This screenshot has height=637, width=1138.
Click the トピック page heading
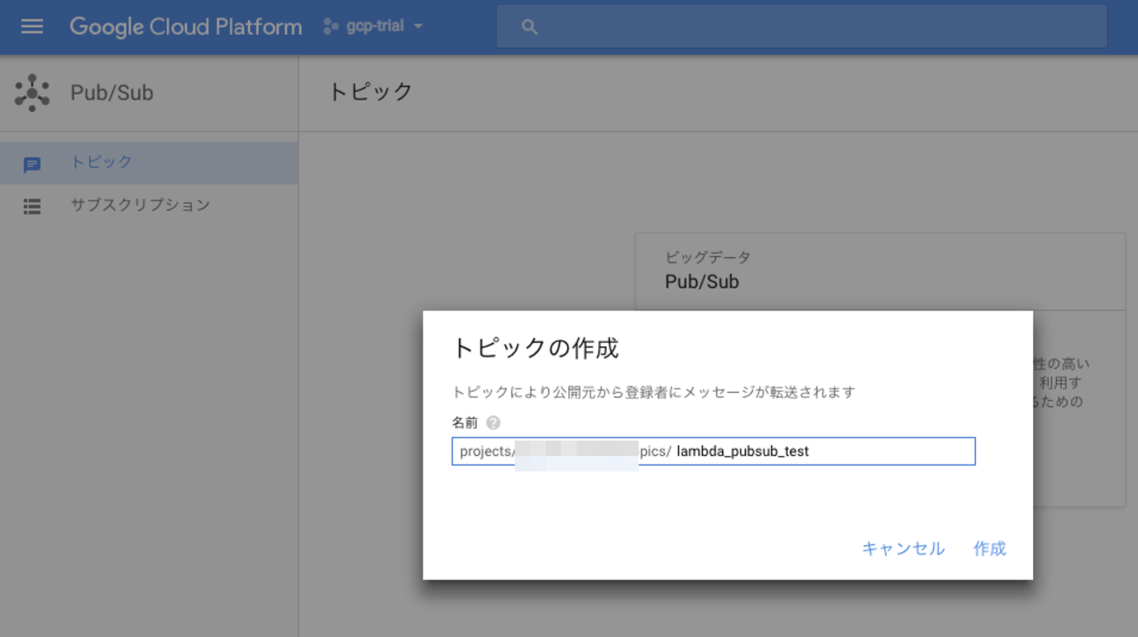pos(370,92)
